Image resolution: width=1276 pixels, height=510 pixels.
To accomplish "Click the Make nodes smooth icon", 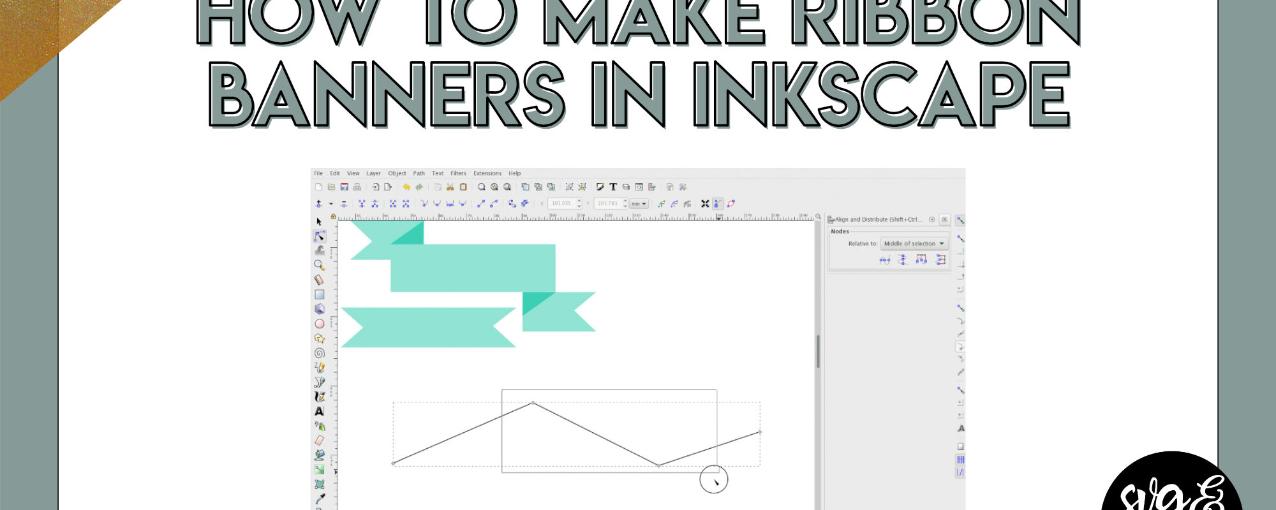I will coord(437,203).
